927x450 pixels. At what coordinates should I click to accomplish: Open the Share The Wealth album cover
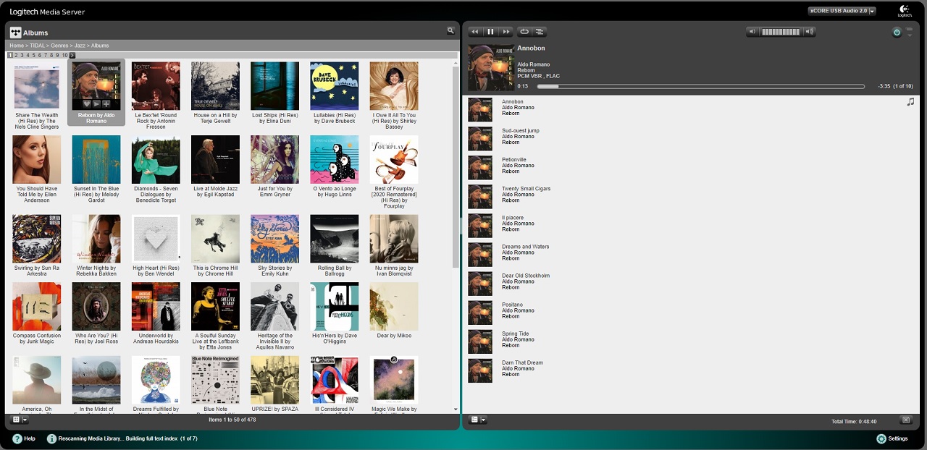pyautogui.click(x=37, y=86)
